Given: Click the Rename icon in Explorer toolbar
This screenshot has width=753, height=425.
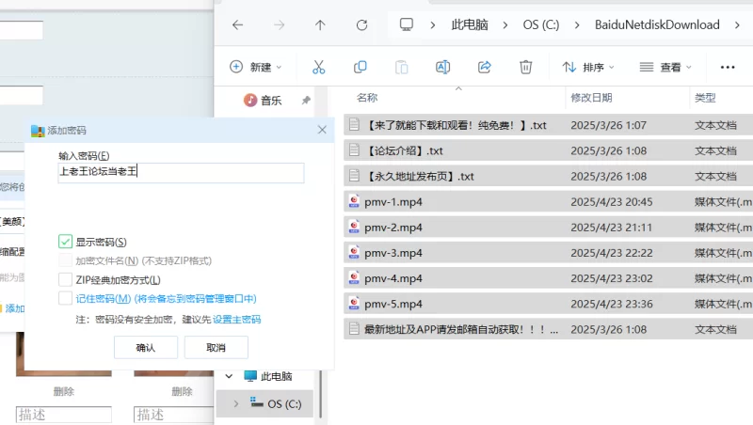Looking at the screenshot, I should point(442,67).
